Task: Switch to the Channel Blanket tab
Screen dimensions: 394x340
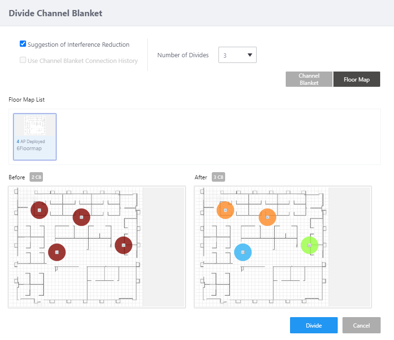Action: pos(309,80)
